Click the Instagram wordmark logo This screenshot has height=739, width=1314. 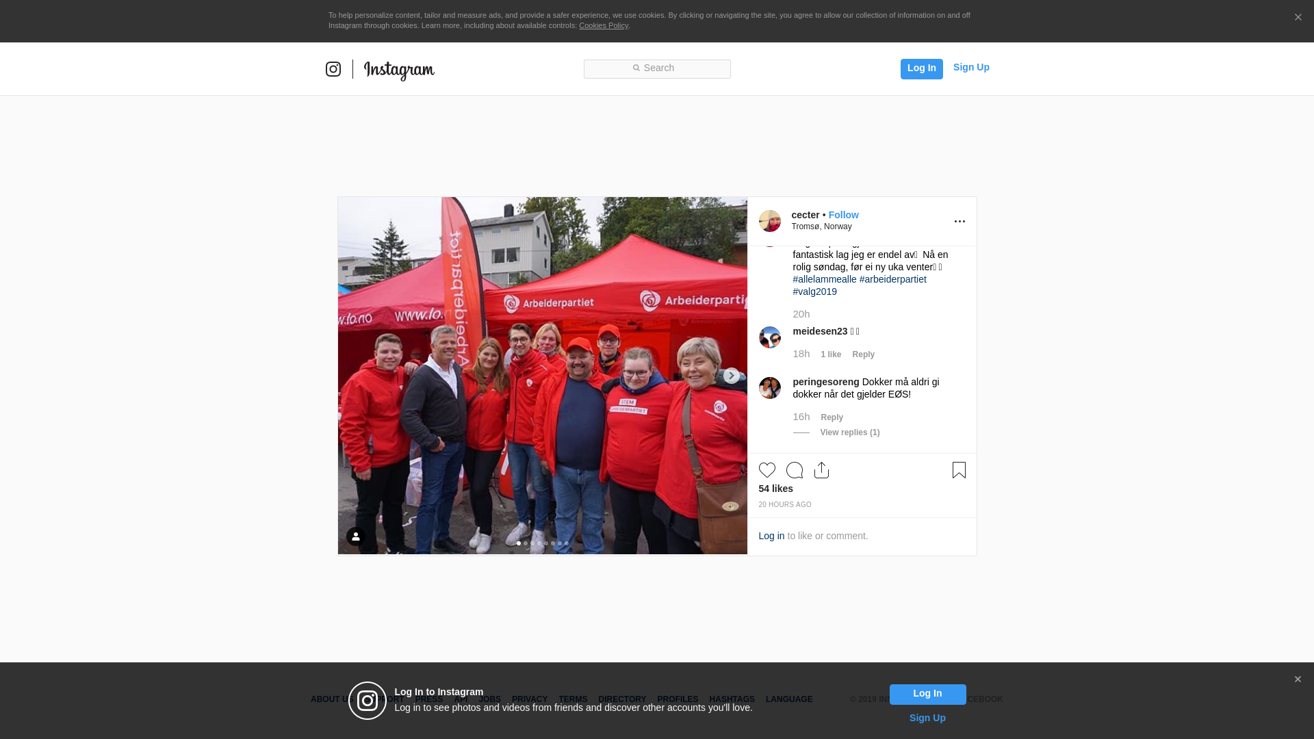pyautogui.click(x=399, y=70)
